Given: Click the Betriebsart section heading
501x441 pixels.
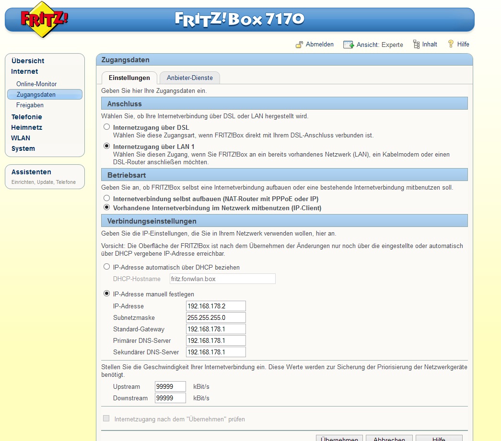Looking at the screenshot, I should coord(127,175).
